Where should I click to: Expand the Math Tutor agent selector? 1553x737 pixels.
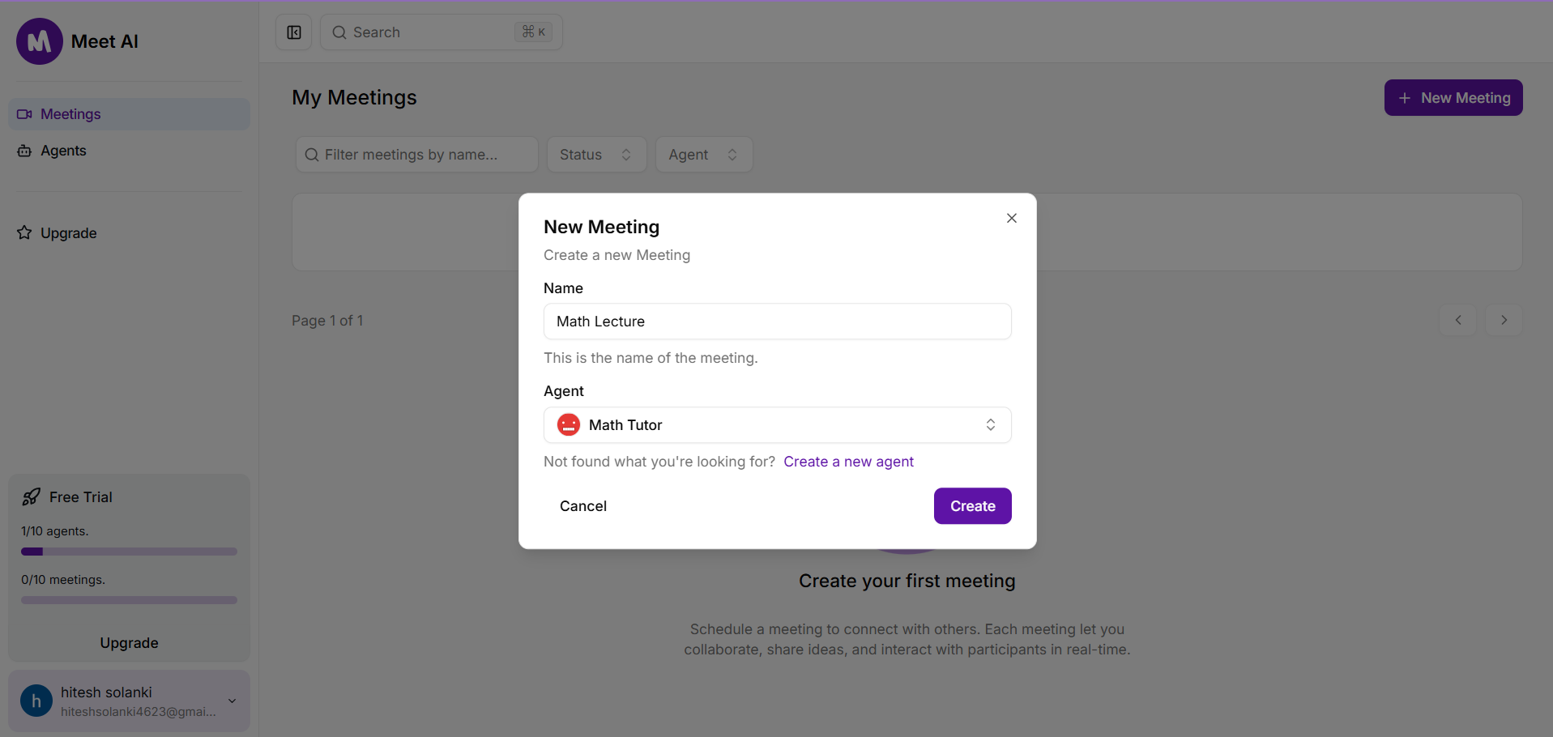point(778,425)
